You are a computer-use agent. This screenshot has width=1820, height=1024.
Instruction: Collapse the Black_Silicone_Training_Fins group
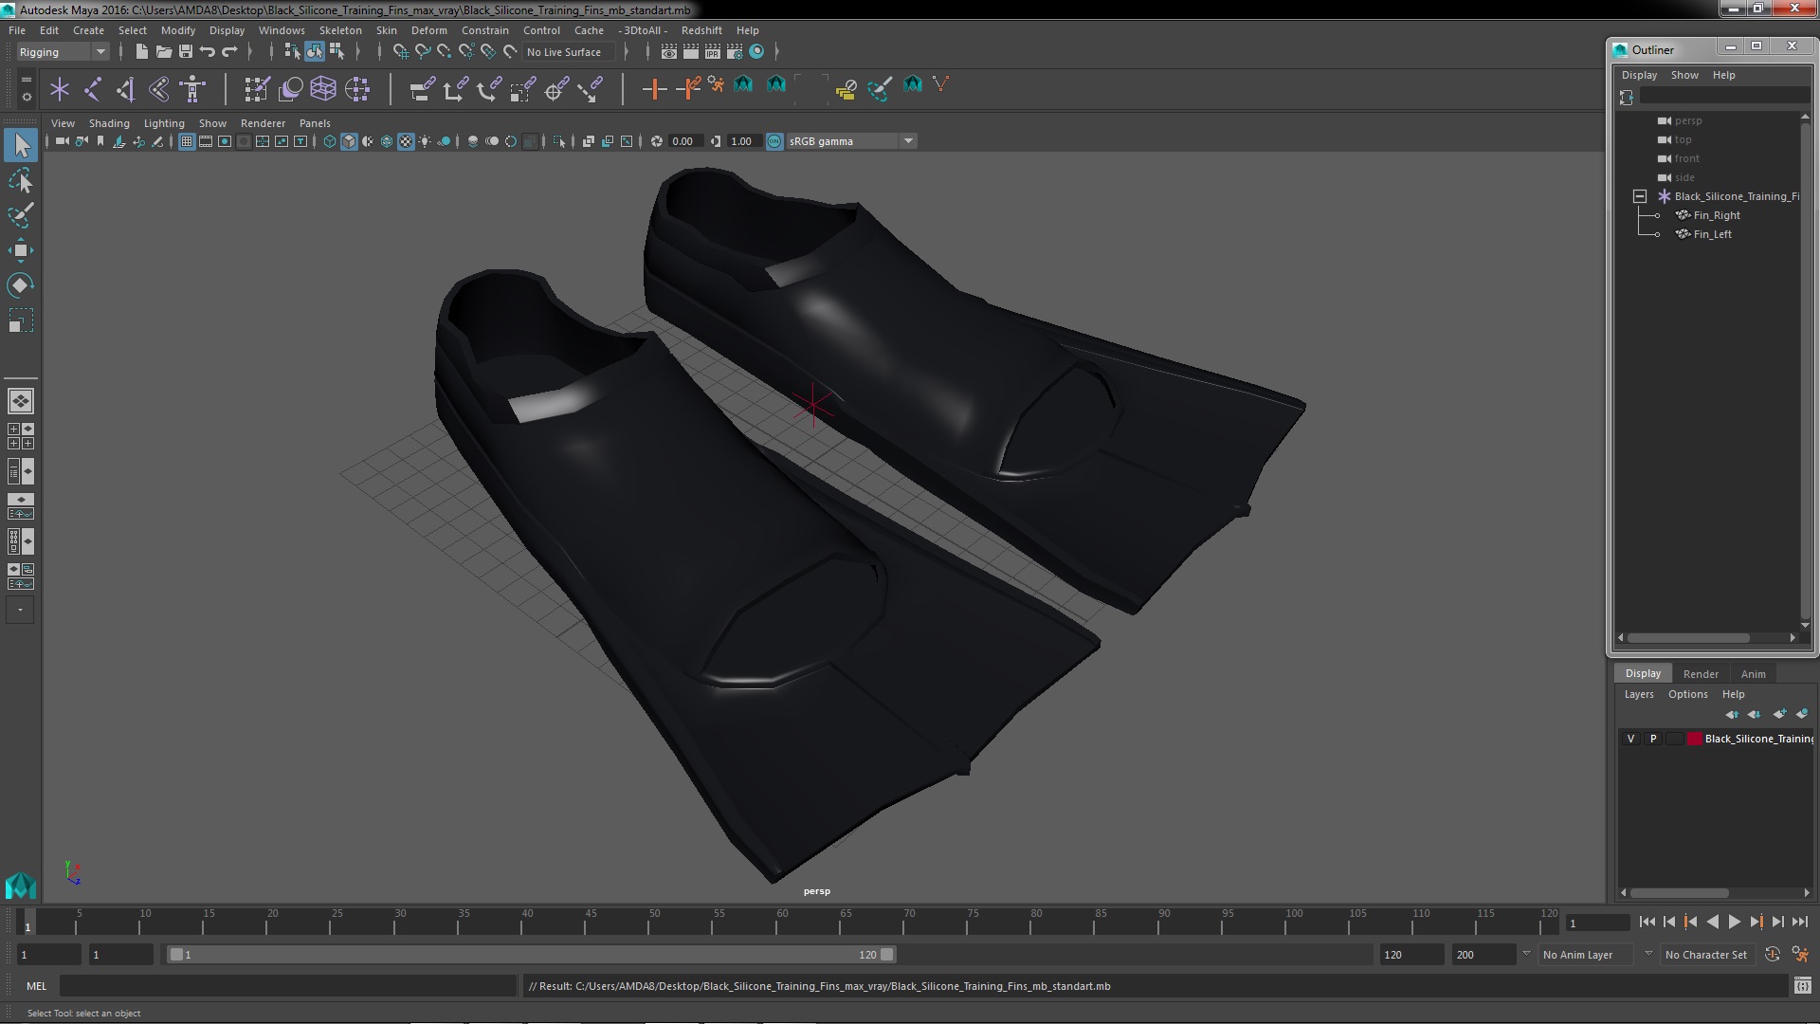click(1640, 196)
